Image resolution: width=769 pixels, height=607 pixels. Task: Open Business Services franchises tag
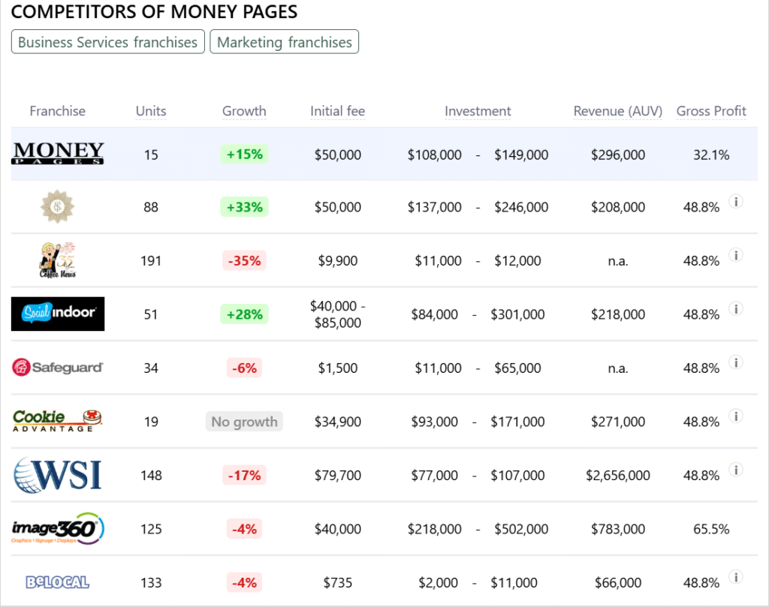pyautogui.click(x=108, y=42)
